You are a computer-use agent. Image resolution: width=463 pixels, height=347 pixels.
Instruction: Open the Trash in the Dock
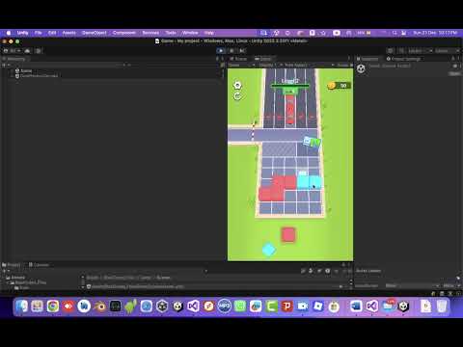click(442, 307)
